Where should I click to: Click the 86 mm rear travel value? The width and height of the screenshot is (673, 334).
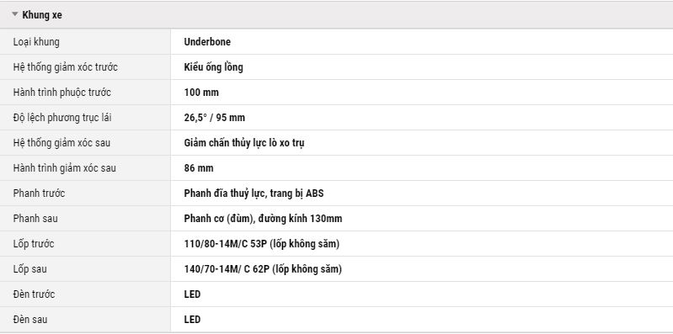[199, 168]
